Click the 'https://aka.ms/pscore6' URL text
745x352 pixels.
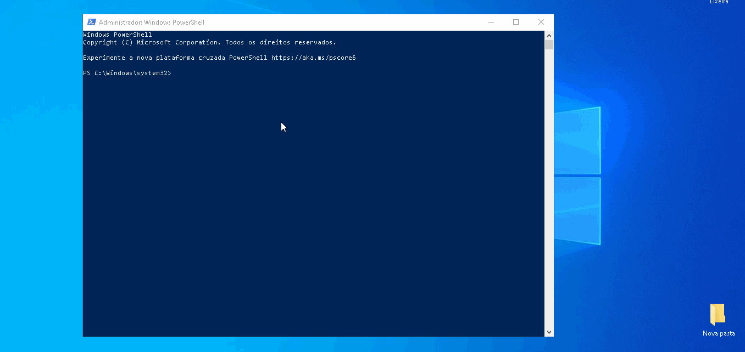(314, 58)
